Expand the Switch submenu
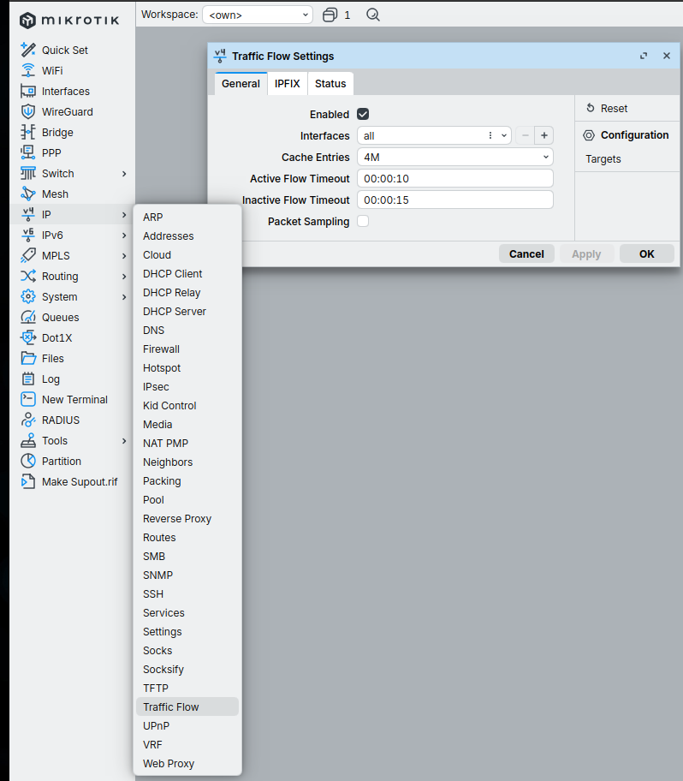This screenshot has height=781, width=683. coord(124,173)
